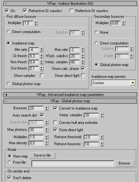Click the HSph. subdivs value field
Viewport: 139px width, 182px height.
point(75,56)
